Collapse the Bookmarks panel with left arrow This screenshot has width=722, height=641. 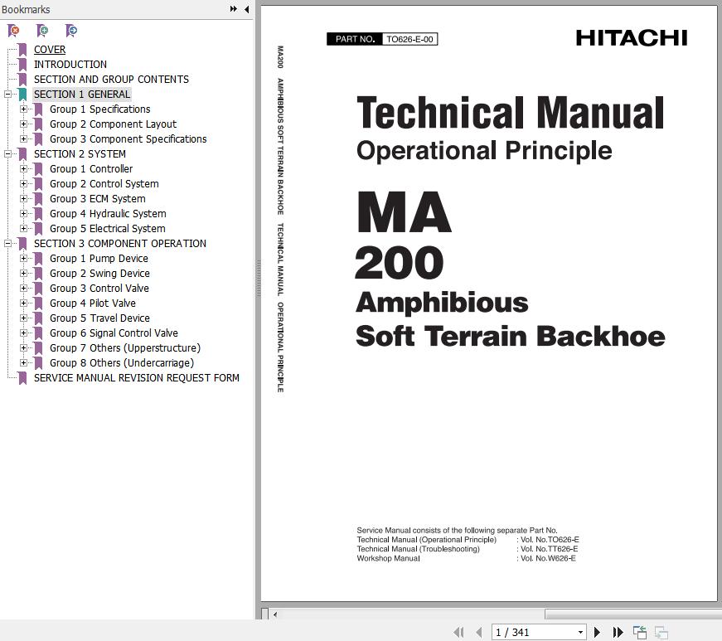pos(246,9)
